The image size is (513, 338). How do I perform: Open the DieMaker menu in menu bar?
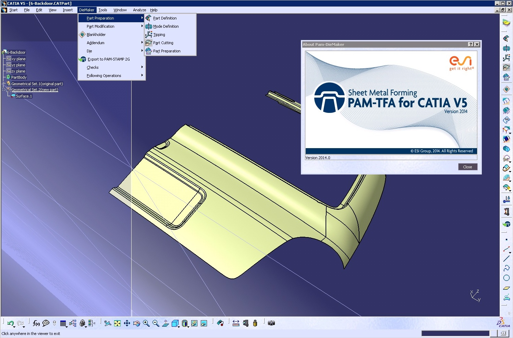tap(86, 10)
